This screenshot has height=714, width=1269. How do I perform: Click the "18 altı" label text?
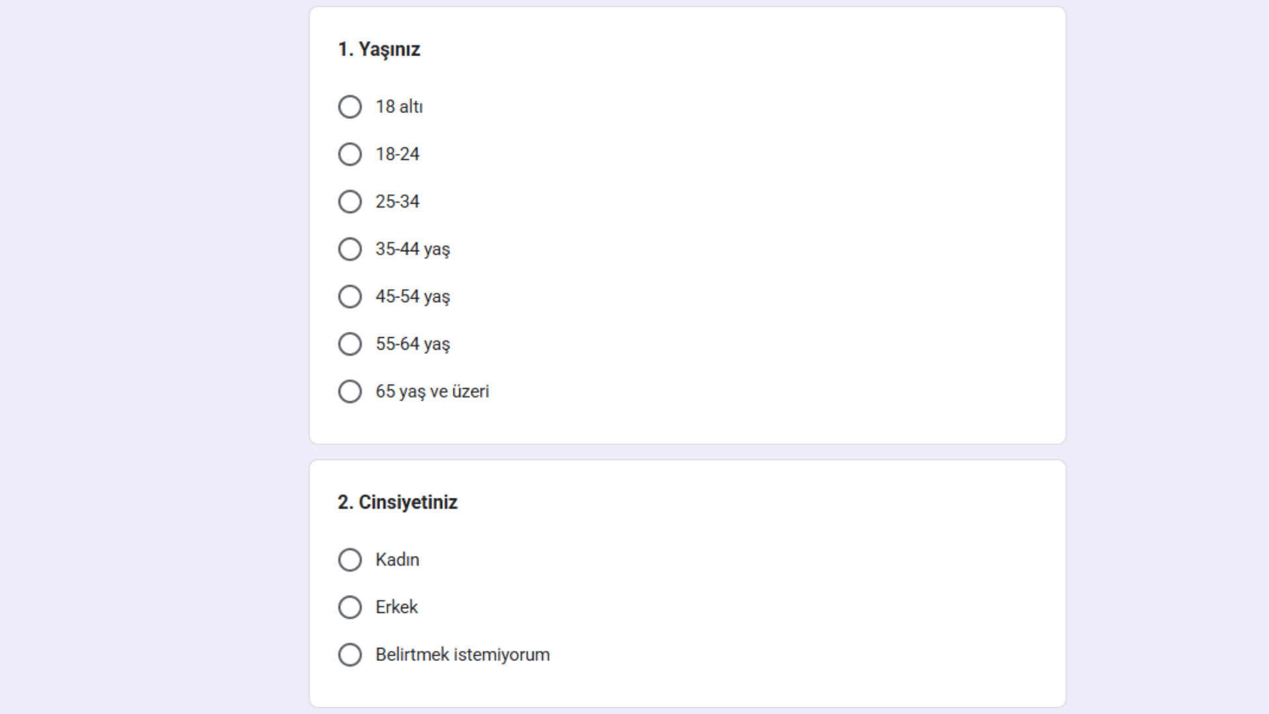pyautogui.click(x=399, y=107)
